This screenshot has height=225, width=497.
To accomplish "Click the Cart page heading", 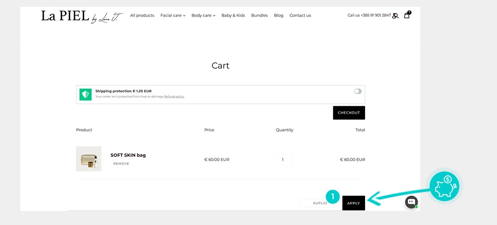I will pos(220,66).
